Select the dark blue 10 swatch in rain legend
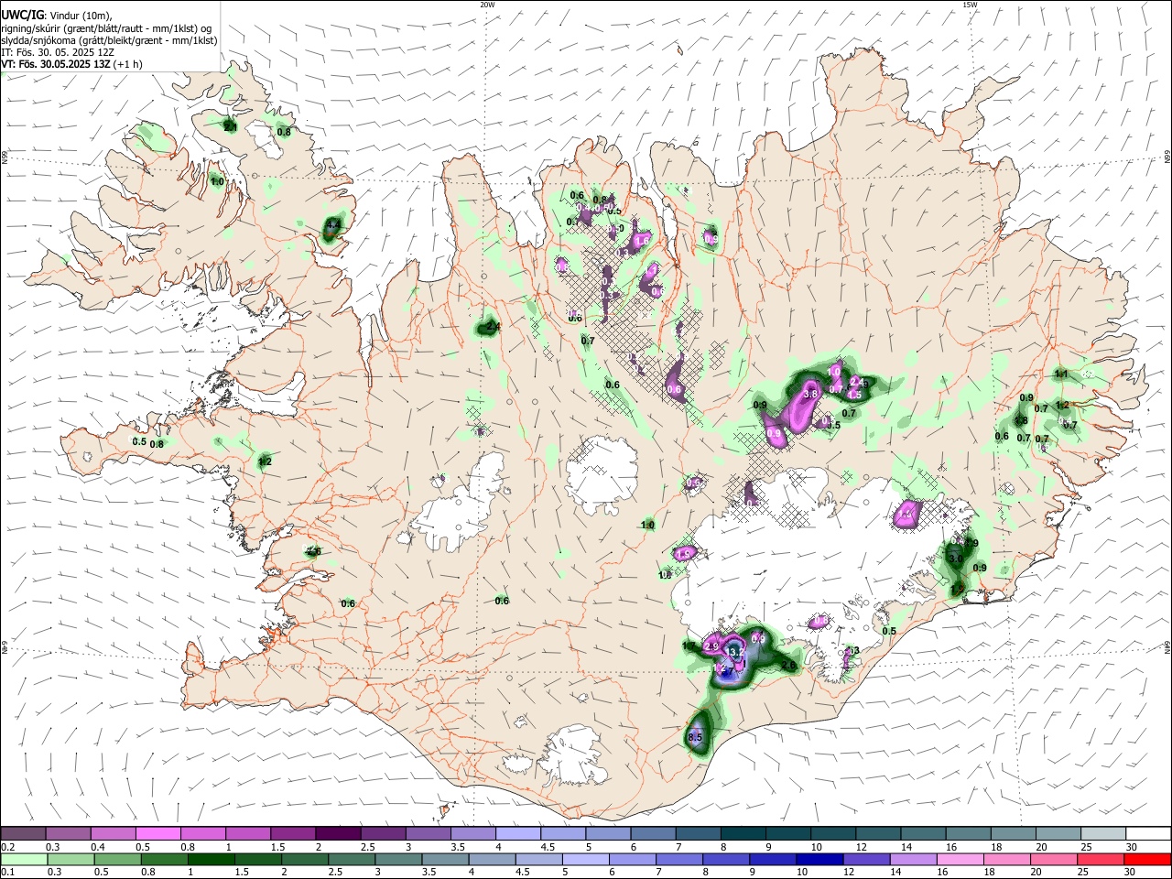1172x879 pixels. pyautogui.click(x=821, y=859)
